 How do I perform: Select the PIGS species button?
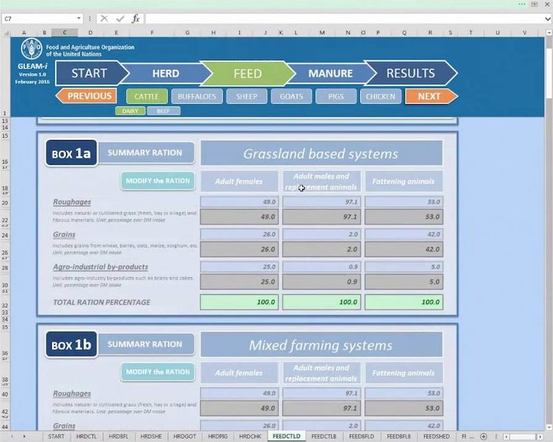click(x=336, y=97)
